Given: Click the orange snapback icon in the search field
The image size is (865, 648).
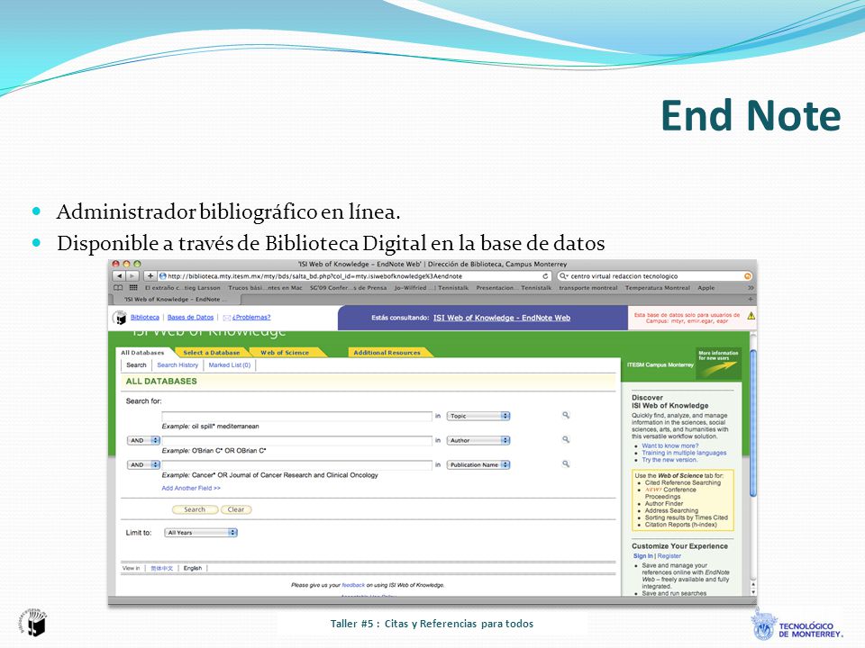Looking at the screenshot, I should click(x=748, y=276).
